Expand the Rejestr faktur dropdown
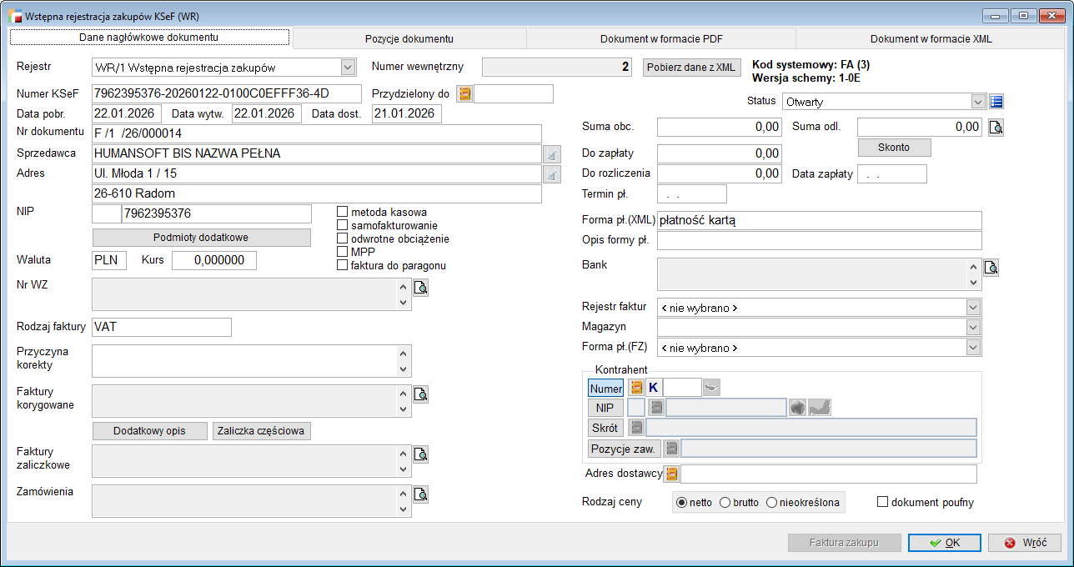 [972, 308]
